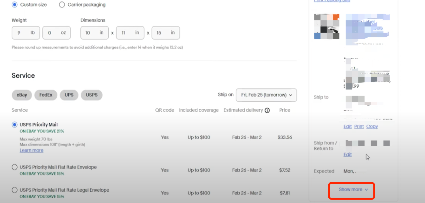Click the Service column header
This screenshot has height=203, width=425.
[x=20, y=110]
